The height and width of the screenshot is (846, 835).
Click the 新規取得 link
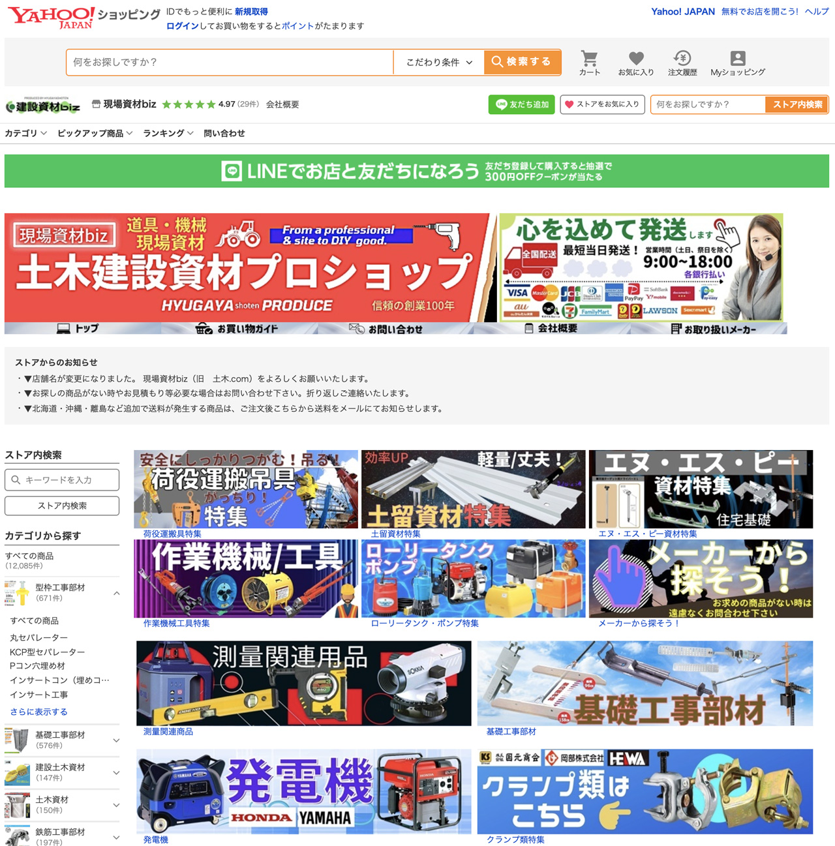click(x=251, y=12)
